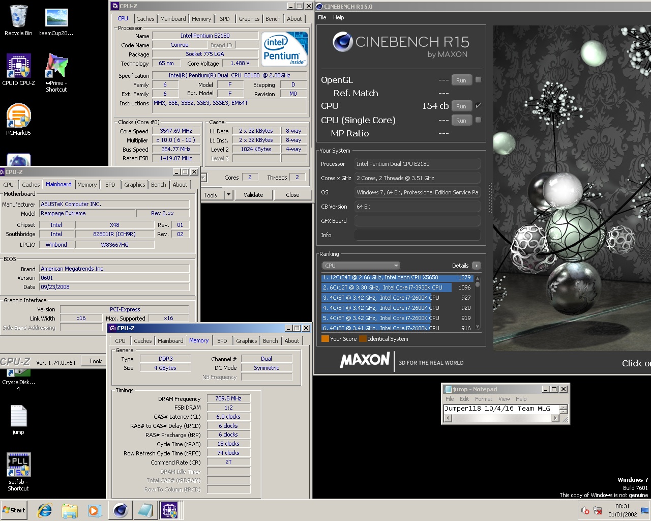Select CPU tab in Mainboard CPU-Z window
Image resolution: width=651 pixels, height=521 pixels.
tap(9, 185)
